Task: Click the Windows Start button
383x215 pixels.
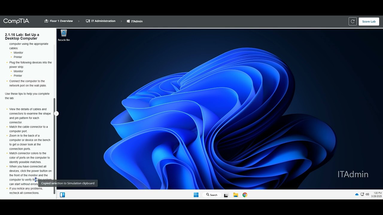Action: (196, 195)
